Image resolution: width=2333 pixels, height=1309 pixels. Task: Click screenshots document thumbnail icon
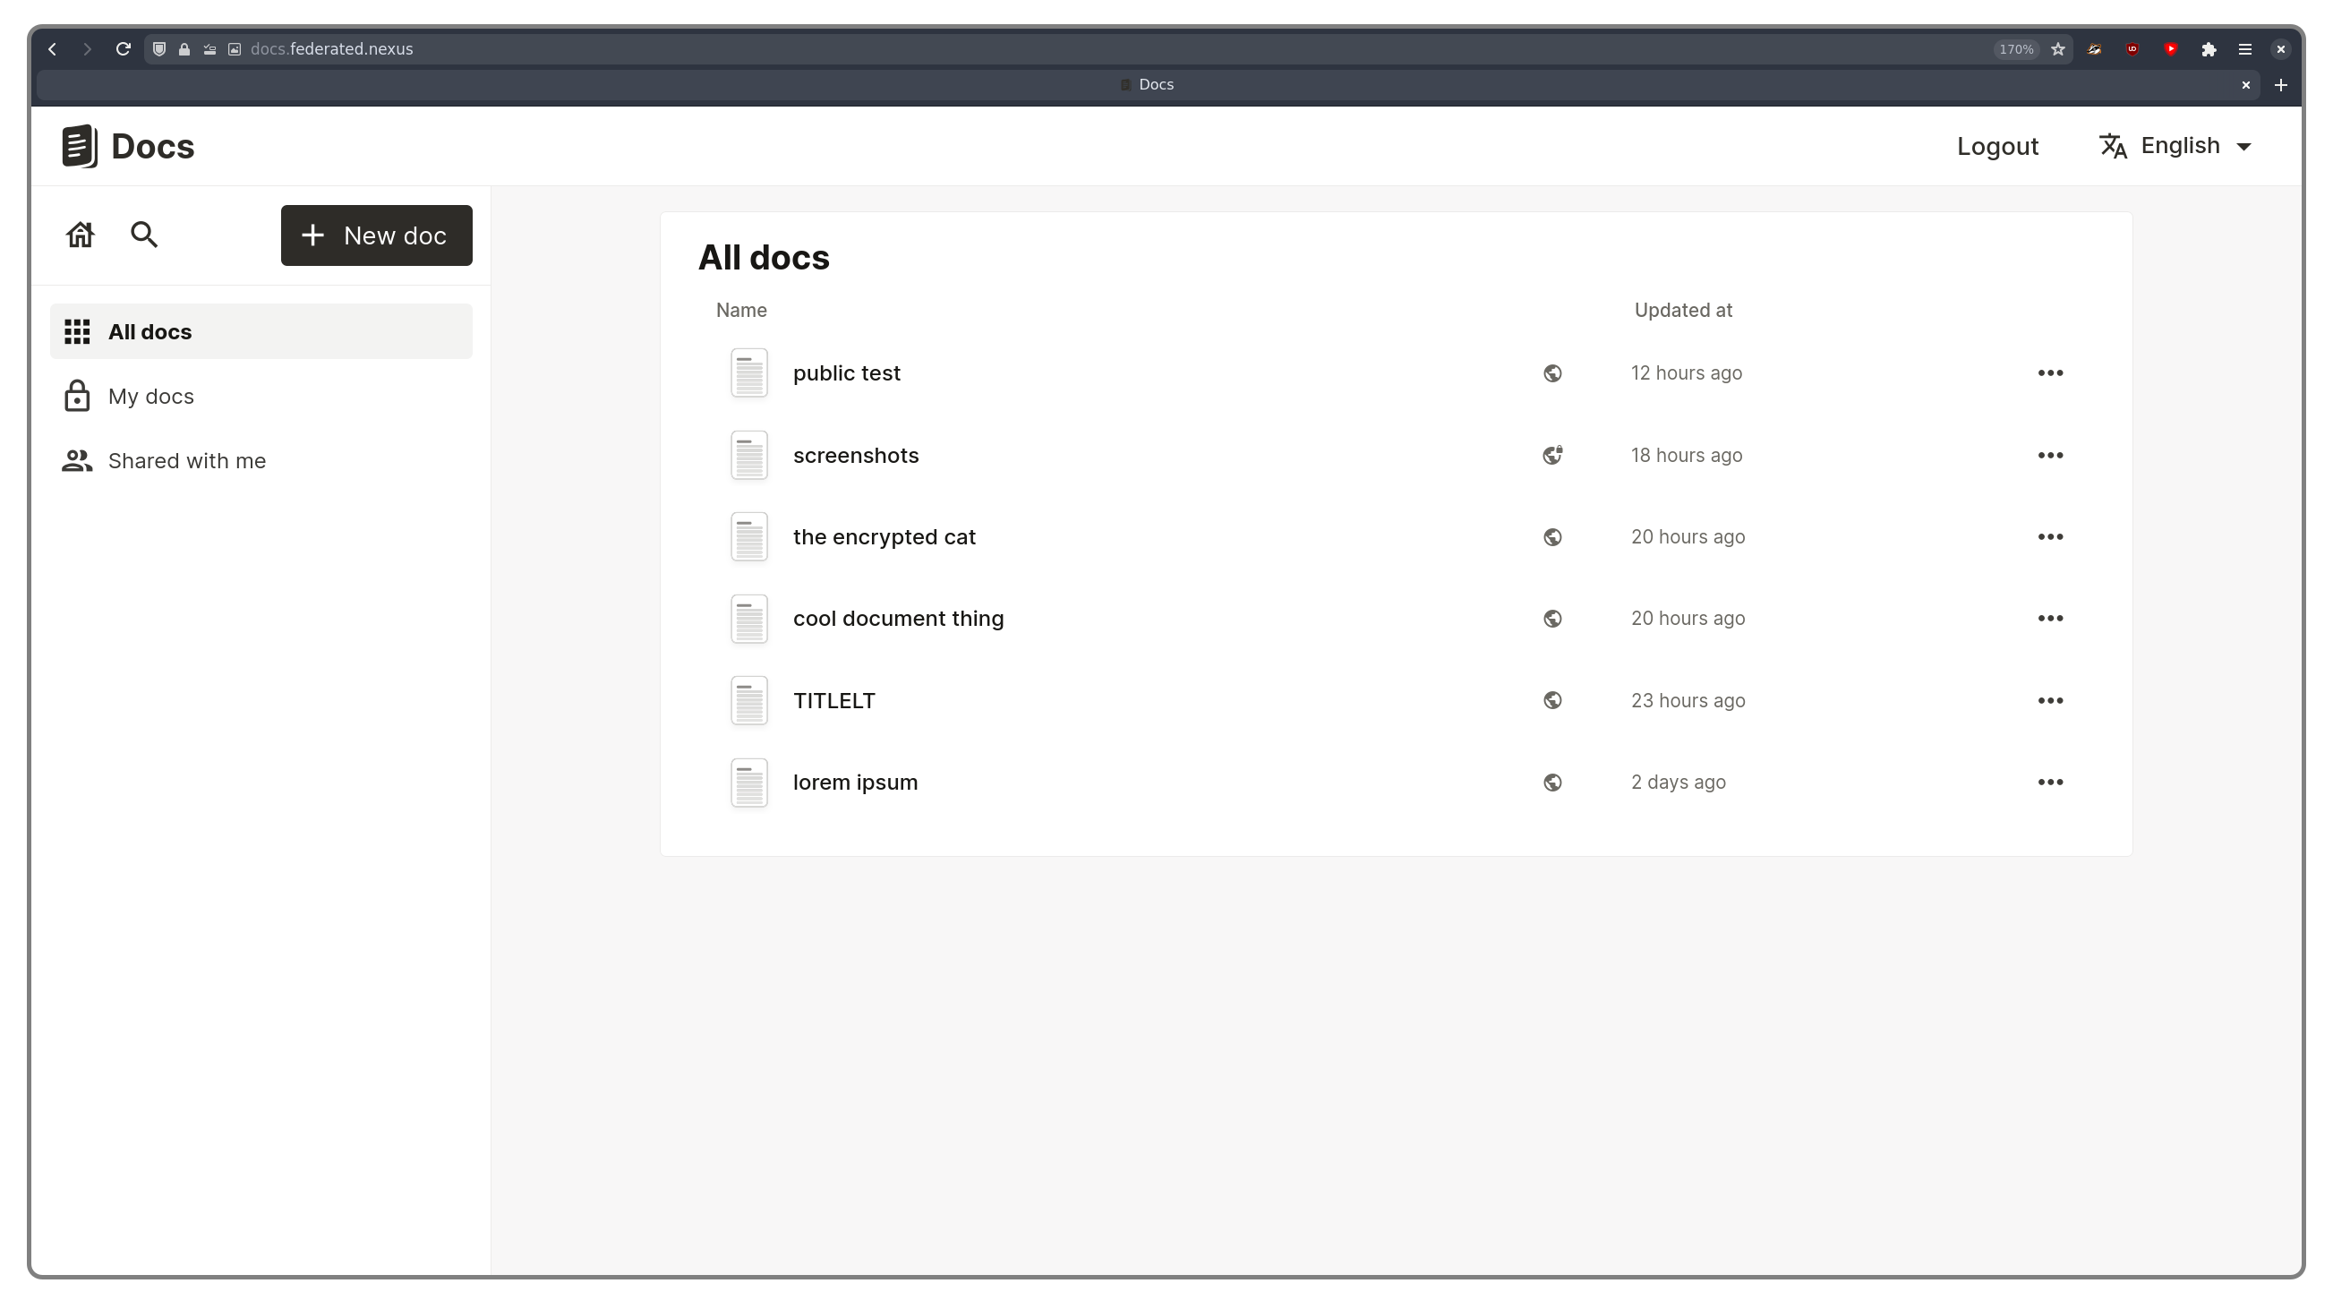(749, 455)
